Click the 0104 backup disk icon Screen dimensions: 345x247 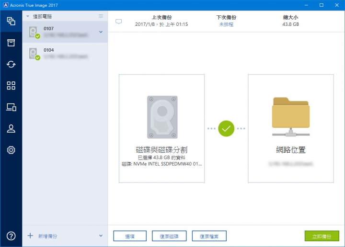(x=34, y=54)
